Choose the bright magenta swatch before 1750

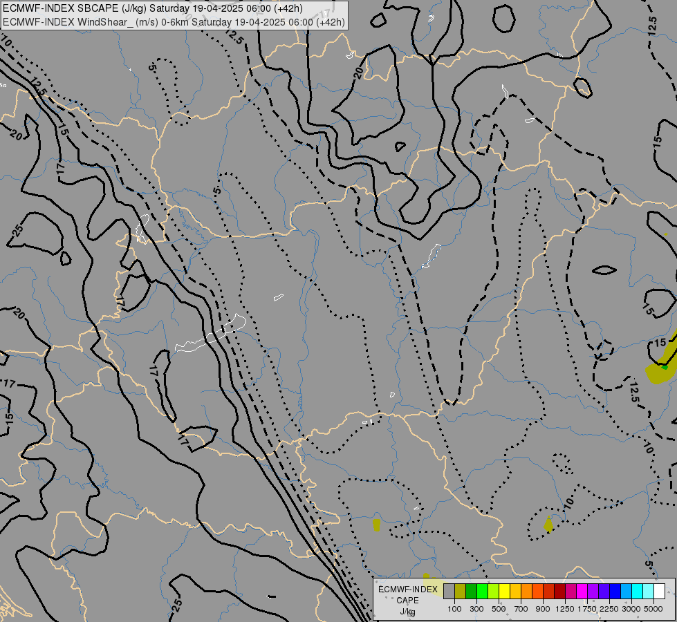582,592
